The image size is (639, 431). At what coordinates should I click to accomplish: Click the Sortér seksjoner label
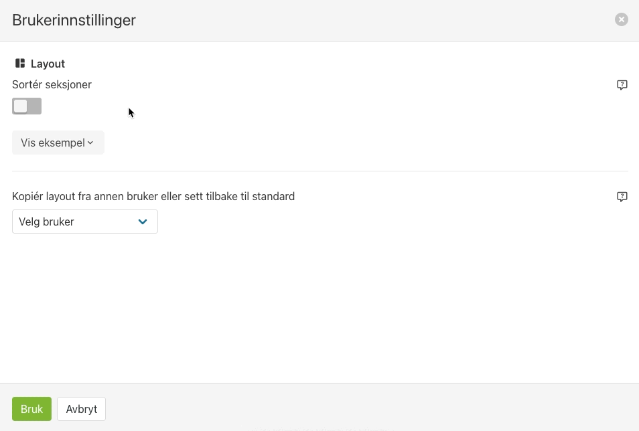click(52, 84)
